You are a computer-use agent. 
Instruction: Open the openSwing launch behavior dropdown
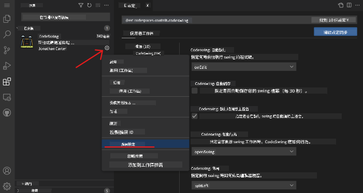244,152
